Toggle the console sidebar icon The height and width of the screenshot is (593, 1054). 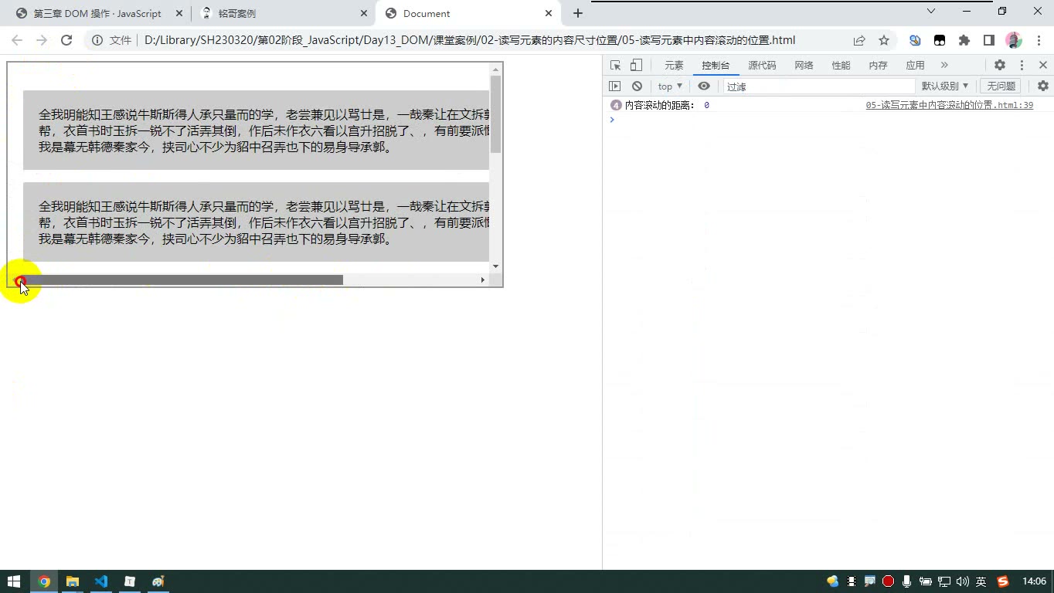(615, 86)
